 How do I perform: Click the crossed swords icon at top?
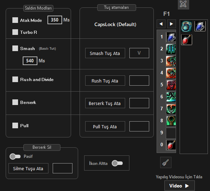coord(183,4)
